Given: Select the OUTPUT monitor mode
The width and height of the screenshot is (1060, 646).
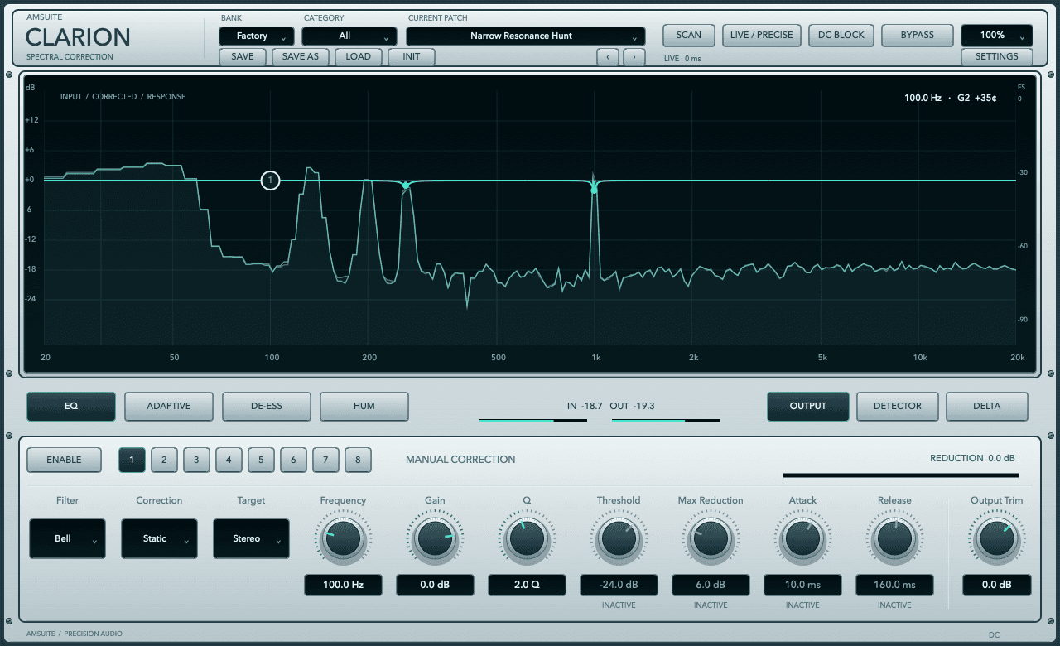Looking at the screenshot, I should [x=808, y=406].
